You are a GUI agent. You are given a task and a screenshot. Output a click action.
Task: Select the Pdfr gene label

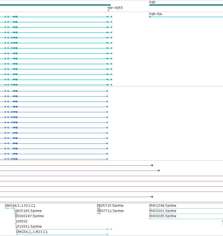153,2
